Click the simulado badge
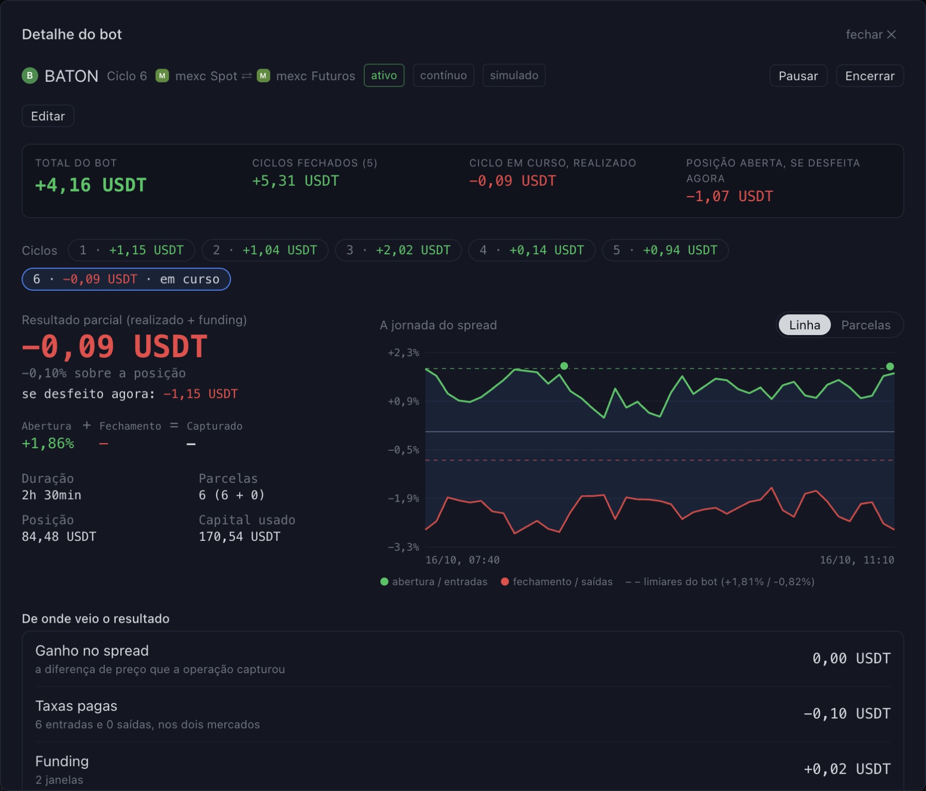The width and height of the screenshot is (926, 791). pyautogui.click(x=514, y=75)
